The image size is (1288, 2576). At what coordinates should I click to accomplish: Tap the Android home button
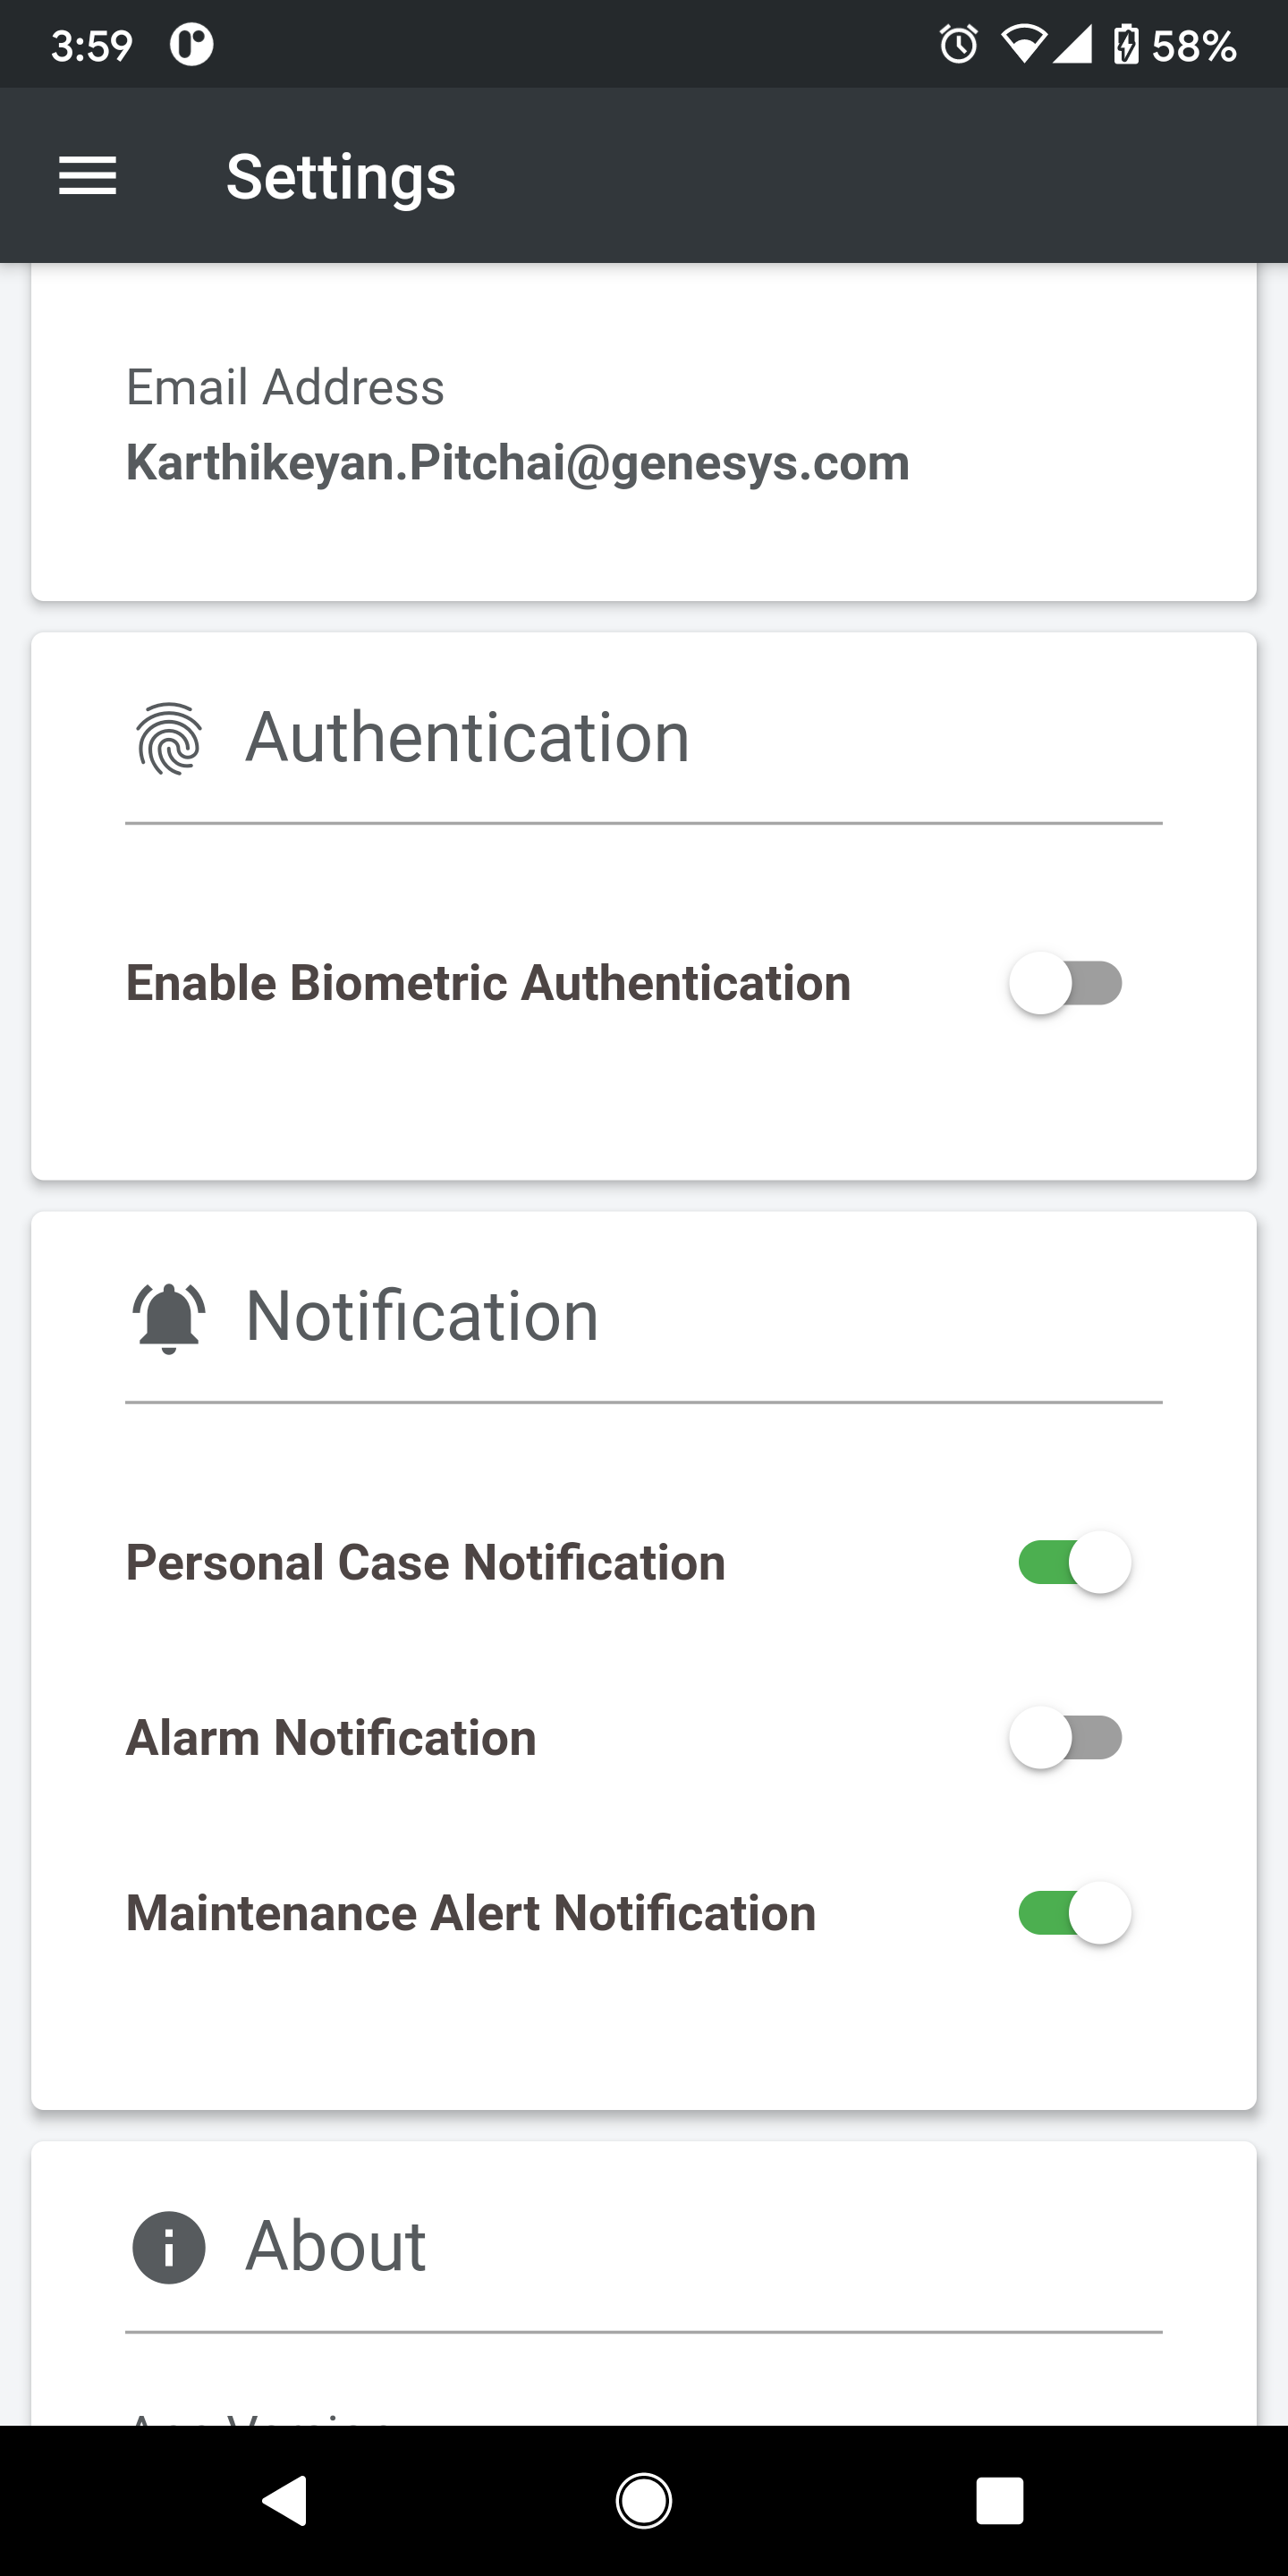coord(644,2501)
